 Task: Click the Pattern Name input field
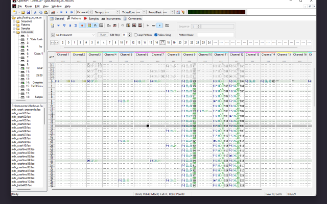click(216, 35)
